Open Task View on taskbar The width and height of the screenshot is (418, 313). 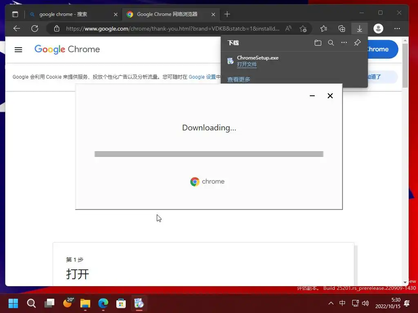[x=49, y=303]
